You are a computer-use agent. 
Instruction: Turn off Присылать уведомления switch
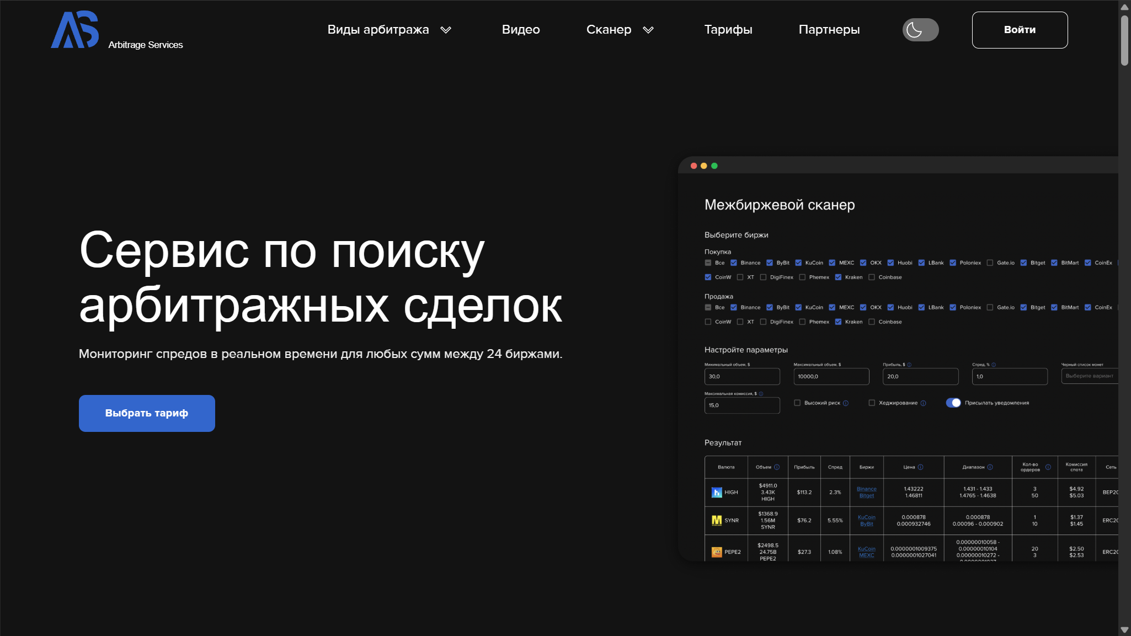coord(953,403)
